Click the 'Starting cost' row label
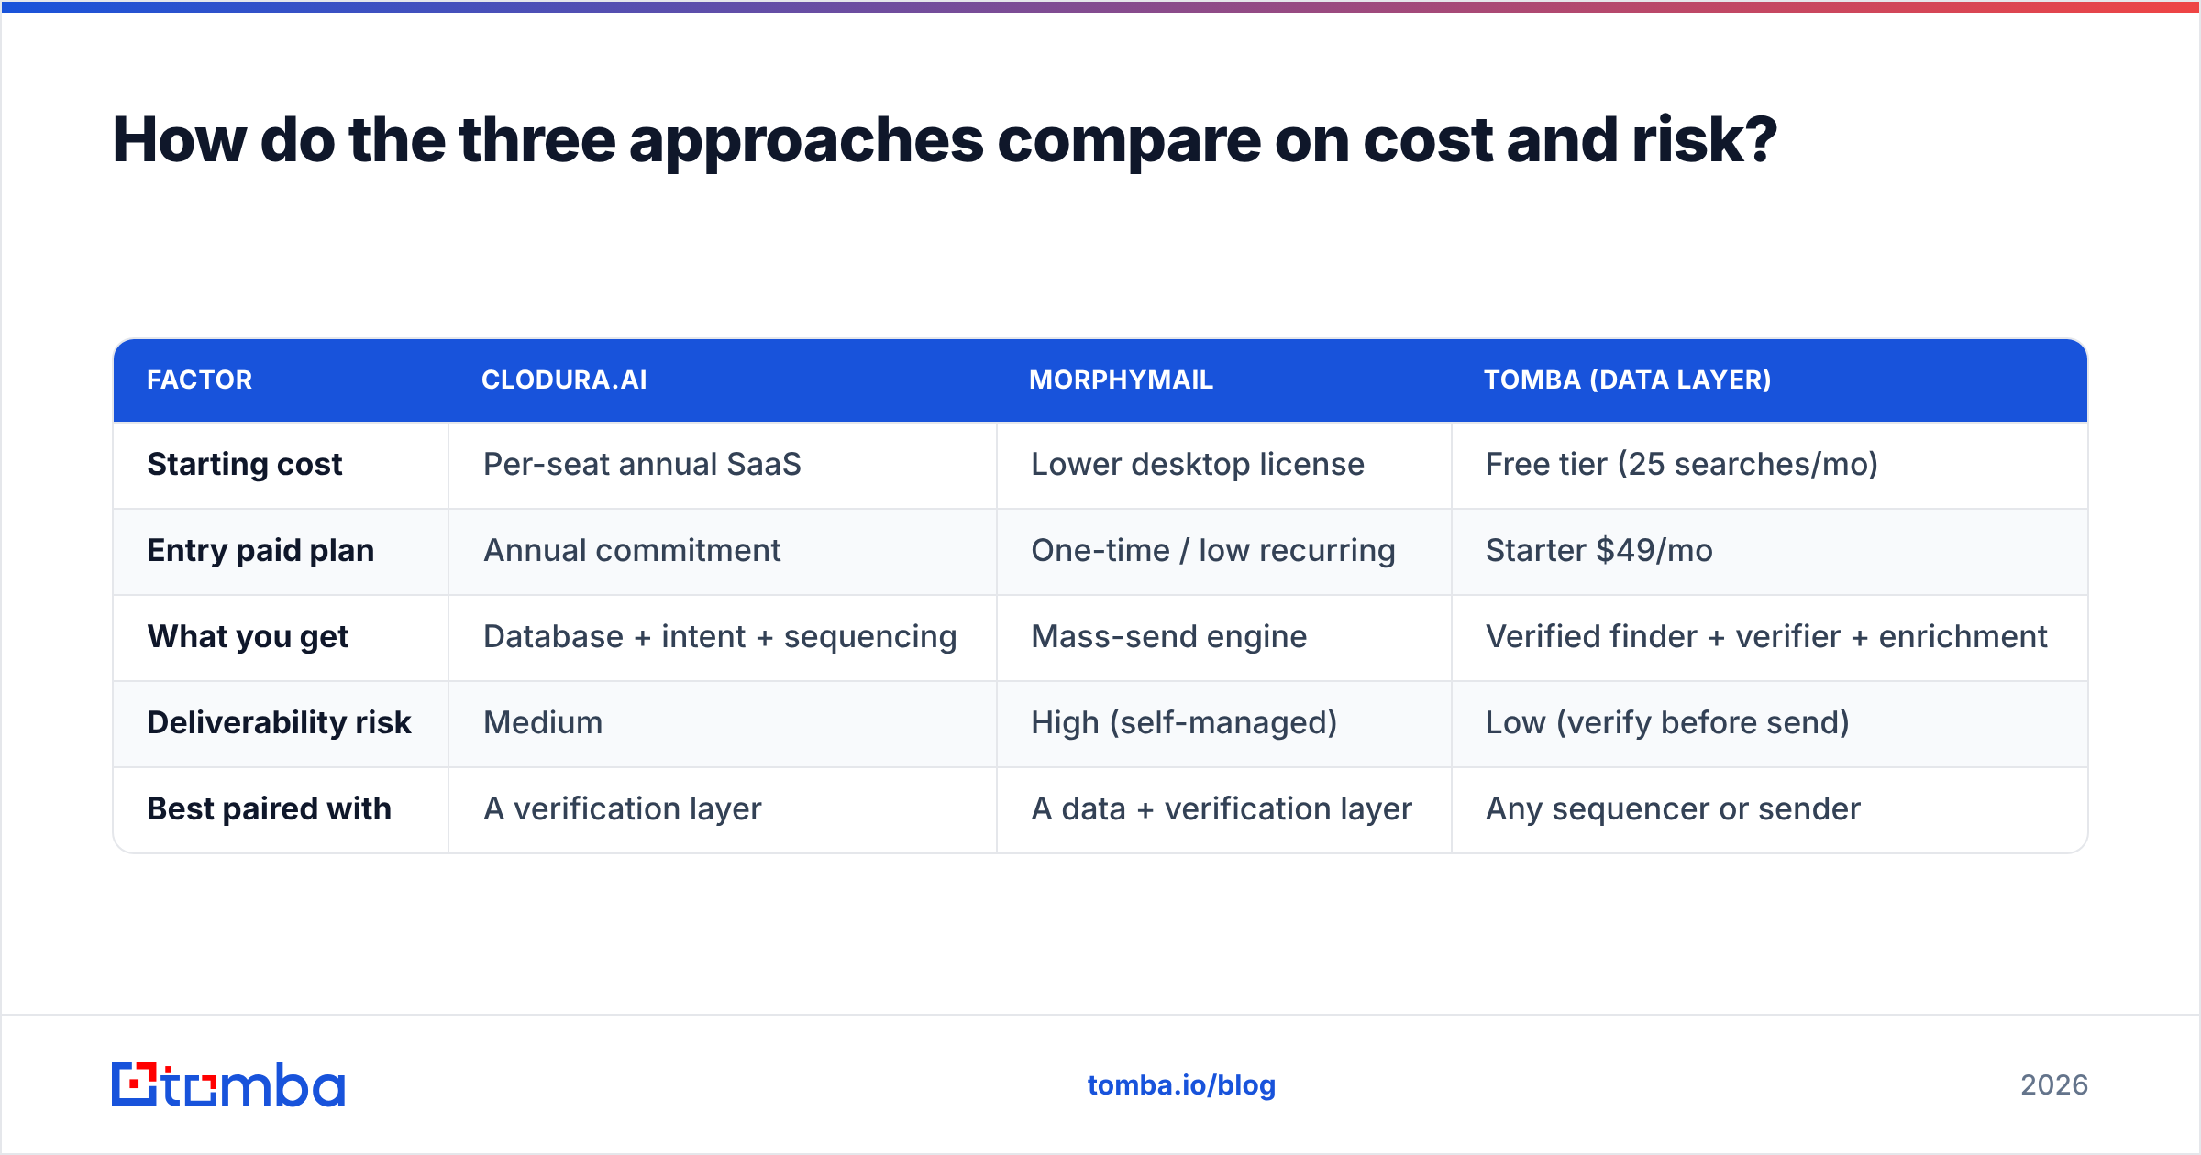 pyautogui.click(x=244, y=464)
